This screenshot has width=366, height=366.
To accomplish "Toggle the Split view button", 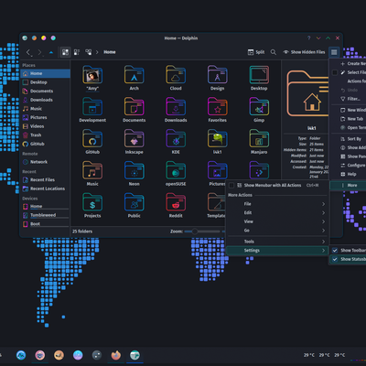I will 256,52.
